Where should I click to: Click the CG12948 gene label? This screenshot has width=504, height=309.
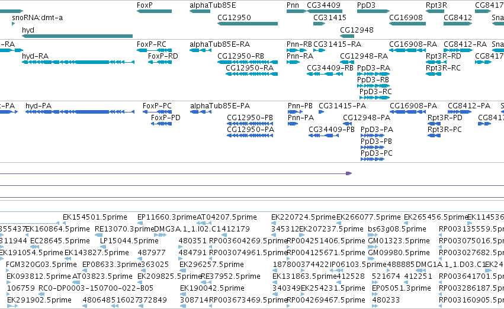point(357,30)
